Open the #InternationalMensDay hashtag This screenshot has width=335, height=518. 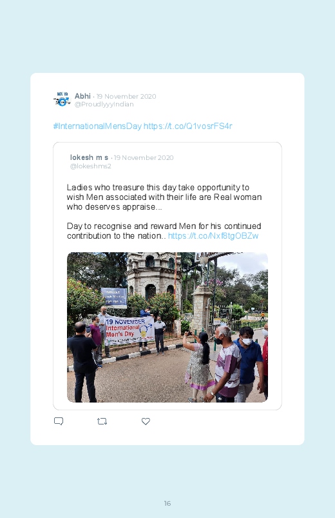(x=97, y=126)
